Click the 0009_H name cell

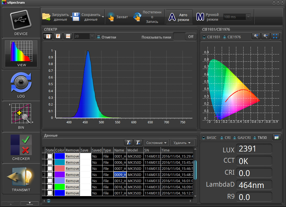(120, 175)
